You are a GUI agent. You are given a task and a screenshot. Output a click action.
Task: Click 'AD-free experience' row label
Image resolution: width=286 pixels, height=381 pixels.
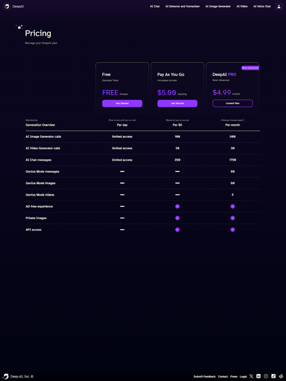tap(39, 206)
